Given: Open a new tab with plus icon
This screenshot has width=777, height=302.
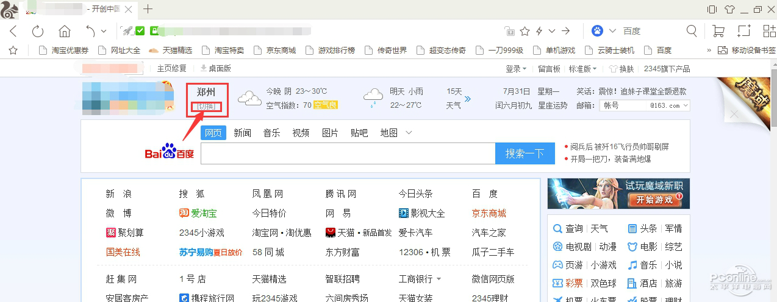Looking at the screenshot, I should point(148,9).
